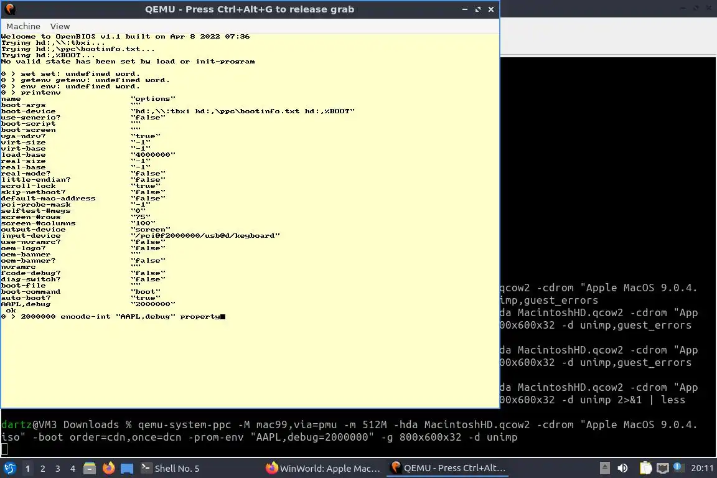Click the 'load-base' variable name
The width and height of the screenshot is (717, 478).
[x=23, y=154]
